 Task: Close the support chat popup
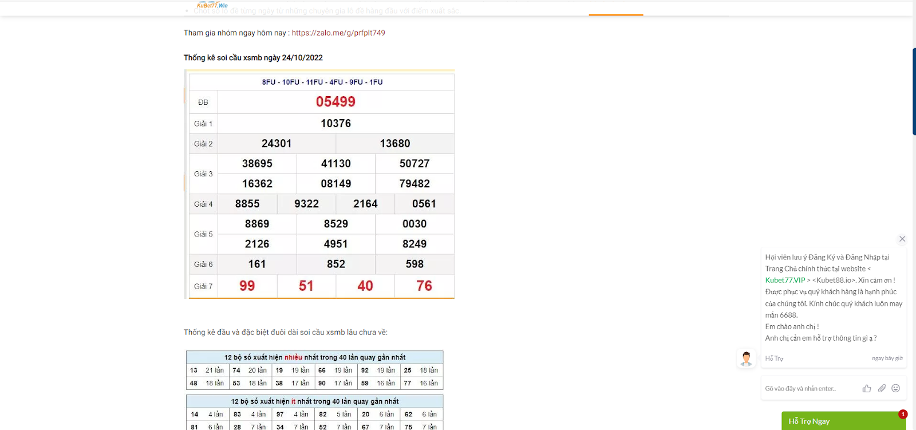pyautogui.click(x=902, y=239)
